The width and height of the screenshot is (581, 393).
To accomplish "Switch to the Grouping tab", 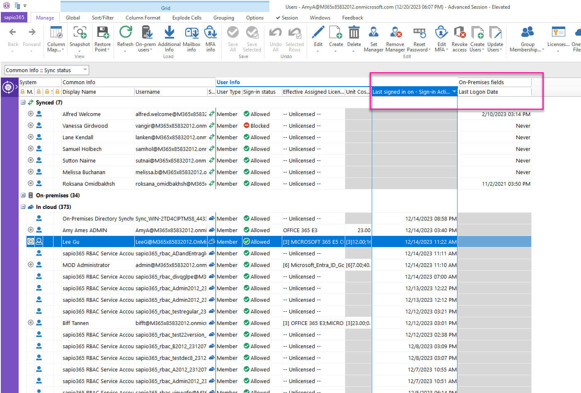I will 224,18.
